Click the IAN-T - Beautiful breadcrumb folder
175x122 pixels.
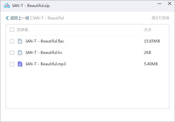click(x=48, y=18)
